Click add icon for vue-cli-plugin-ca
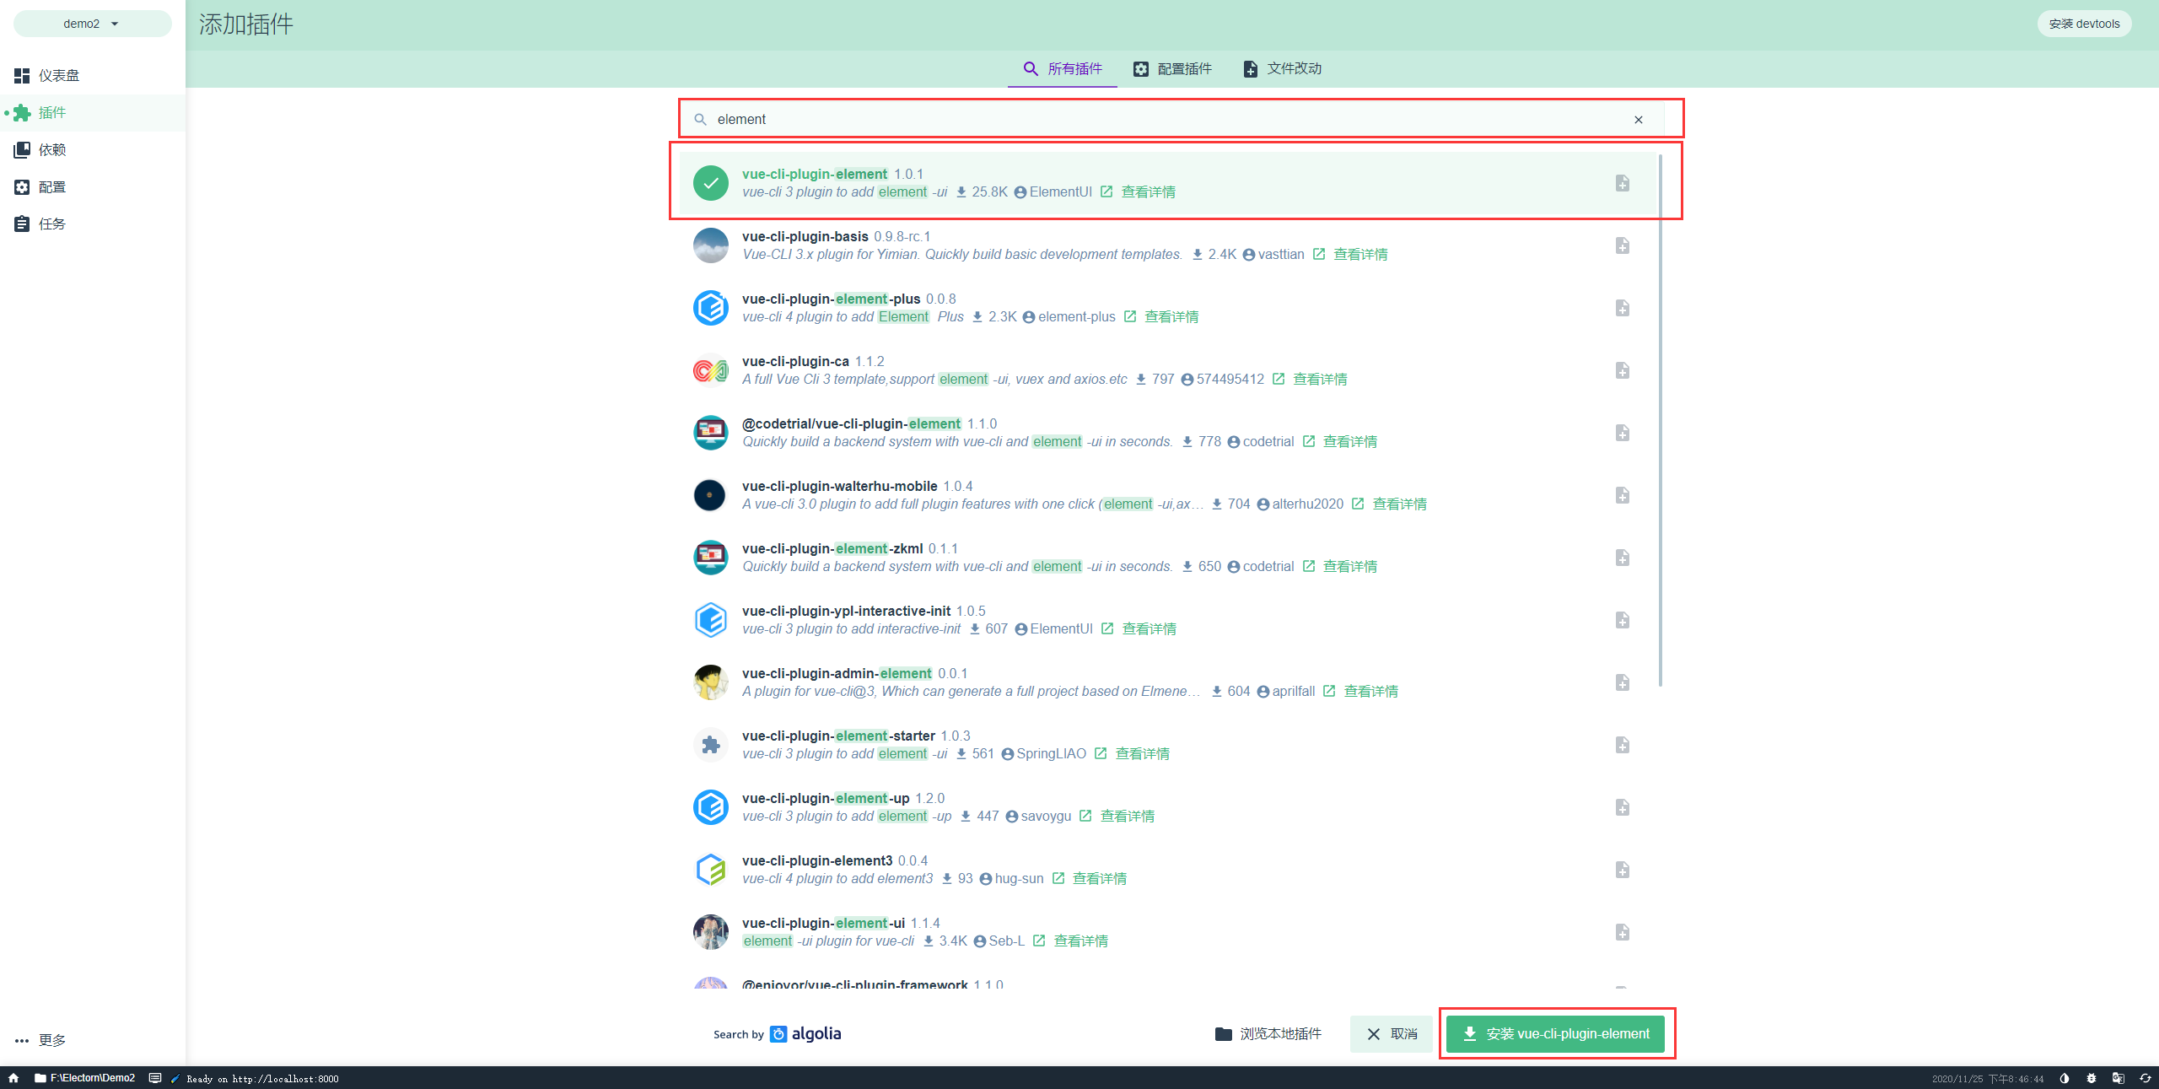This screenshot has width=2159, height=1089. 1622,370
